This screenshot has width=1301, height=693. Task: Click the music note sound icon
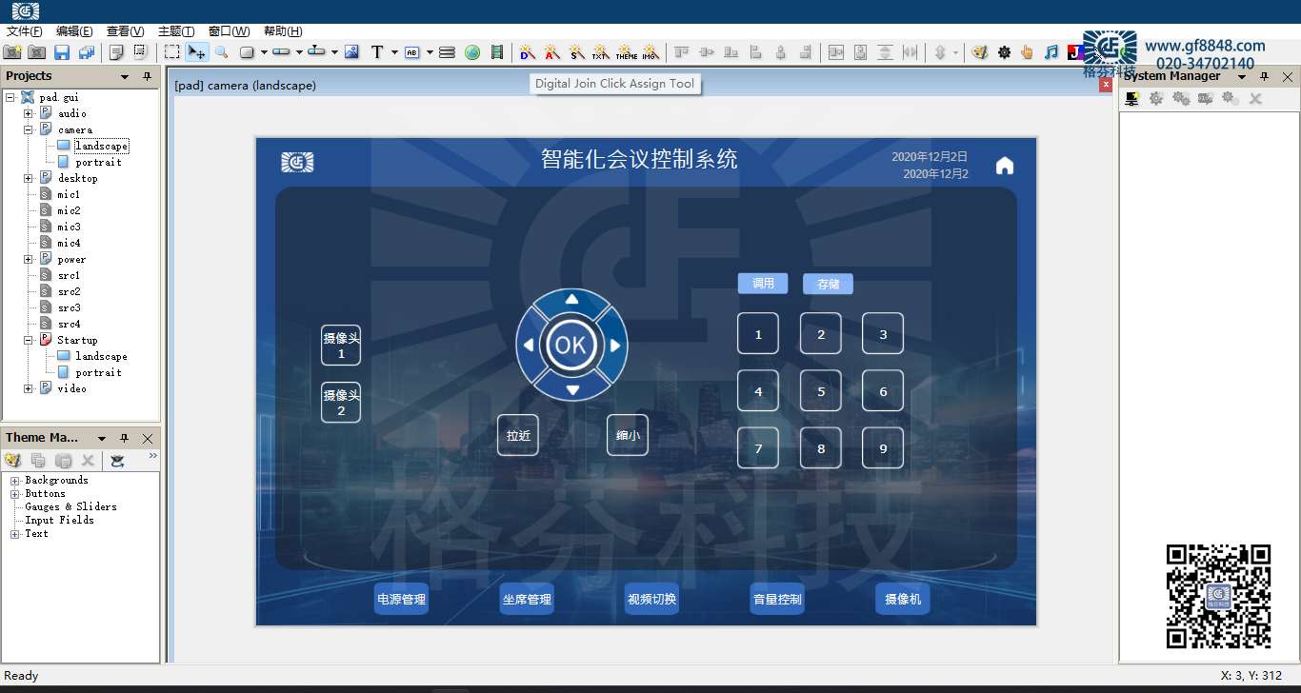[1051, 52]
